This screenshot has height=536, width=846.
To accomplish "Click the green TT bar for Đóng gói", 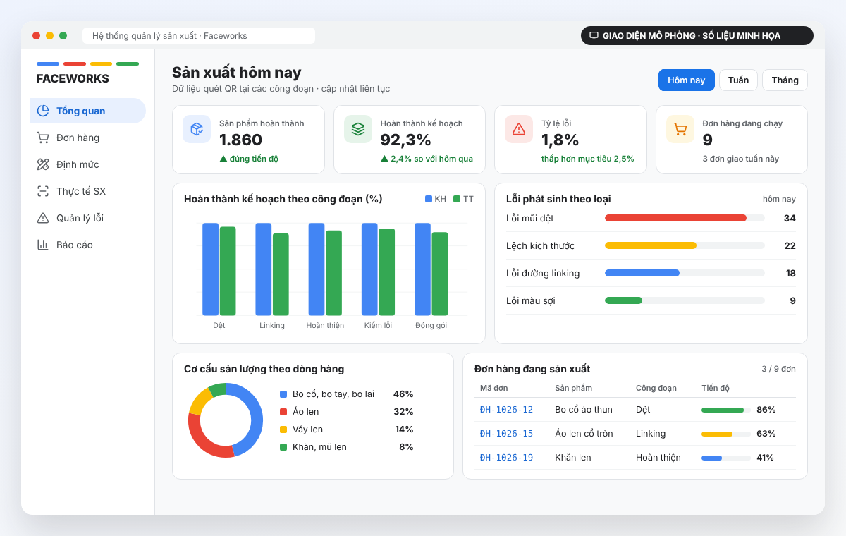I will point(440,274).
